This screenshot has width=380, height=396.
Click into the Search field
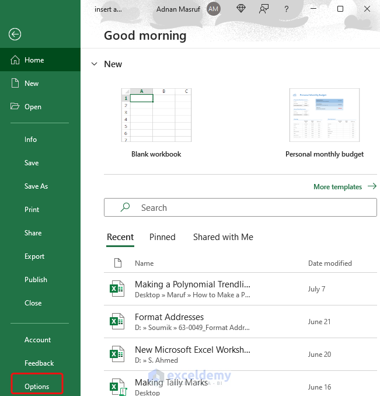point(240,207)
